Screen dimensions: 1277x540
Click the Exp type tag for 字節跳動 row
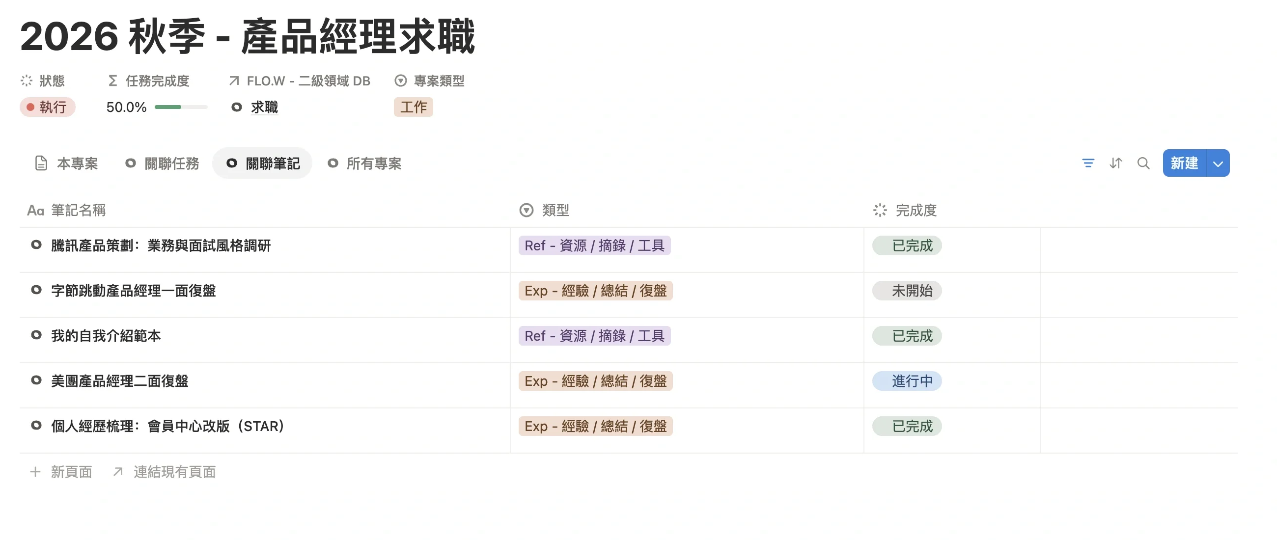(595, 291)
